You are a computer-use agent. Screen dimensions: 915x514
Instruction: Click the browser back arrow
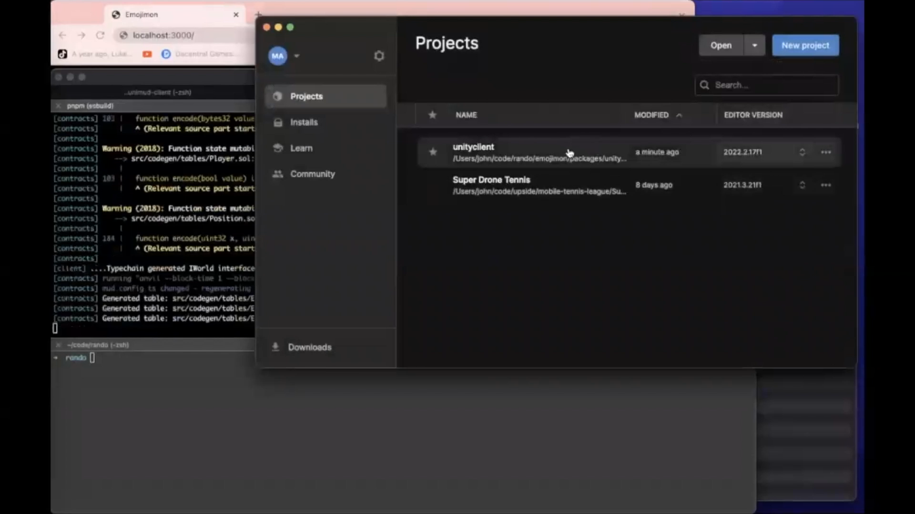click(x=62, y=35)
